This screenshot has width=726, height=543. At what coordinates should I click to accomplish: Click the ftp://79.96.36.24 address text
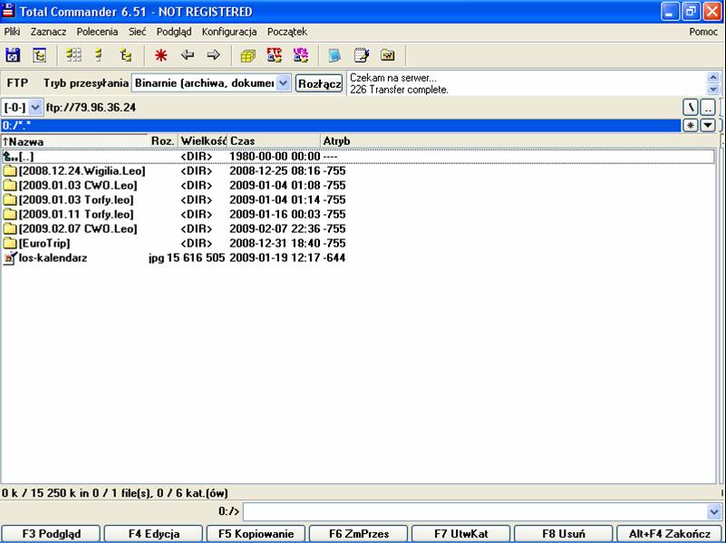tap(91, 107)
